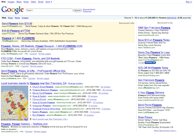This screenshot has width=193, height=134.
Task: Open Rosebowl Florist & Wine Shop listing
Action: [x=46, y=109]
